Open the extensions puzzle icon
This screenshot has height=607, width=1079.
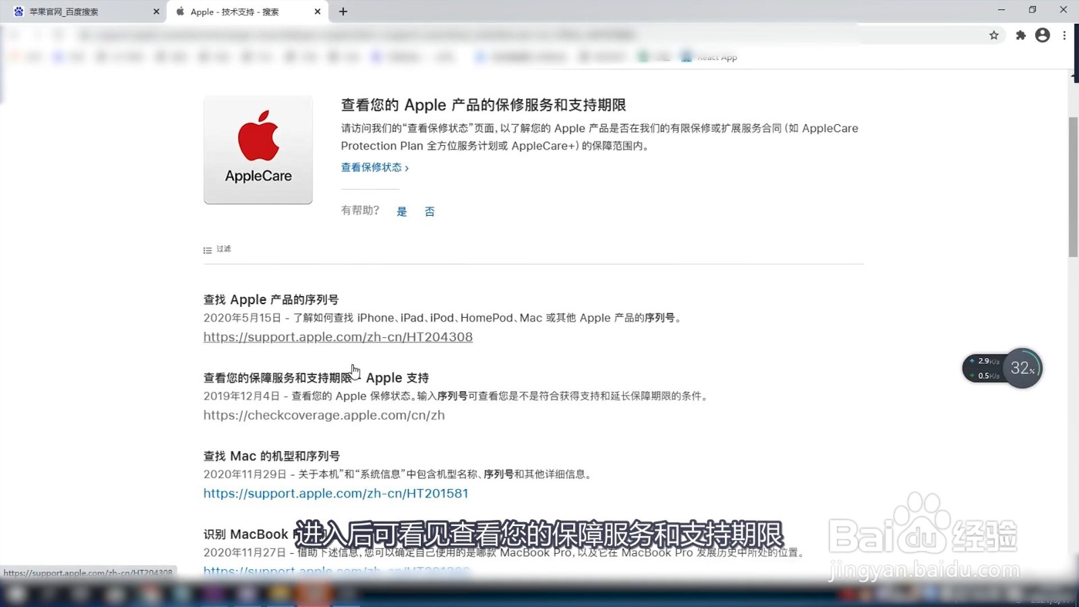click(1021, 35)
